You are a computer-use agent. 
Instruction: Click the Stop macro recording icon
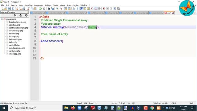(107, 9)
